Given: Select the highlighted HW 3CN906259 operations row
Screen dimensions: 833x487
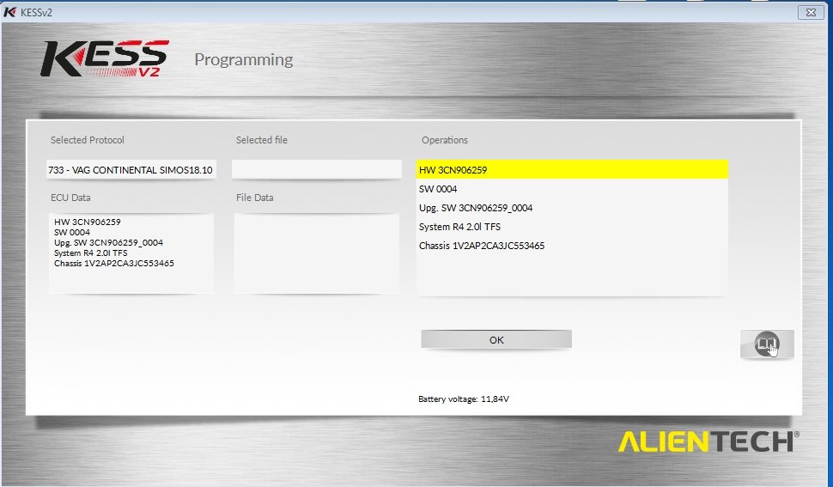Looking at the screenshot, I should tap(572, 170).
